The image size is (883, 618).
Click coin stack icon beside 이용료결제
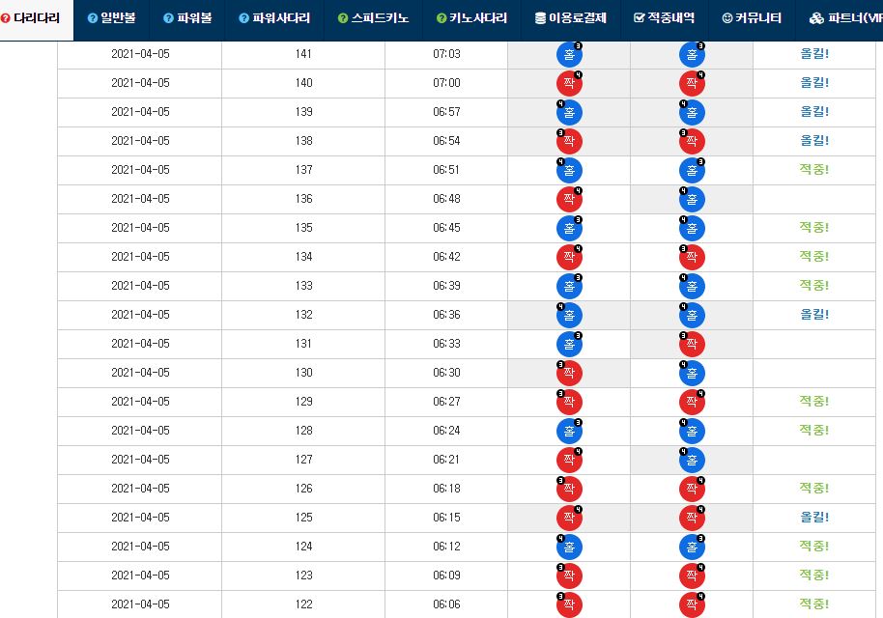coord(541,18)
